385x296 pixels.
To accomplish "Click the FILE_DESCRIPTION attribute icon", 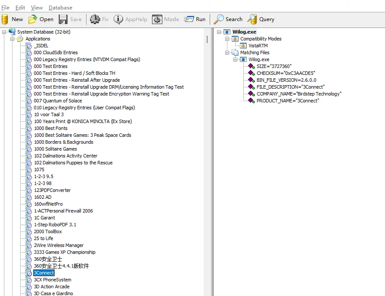I will coord(251,87).
